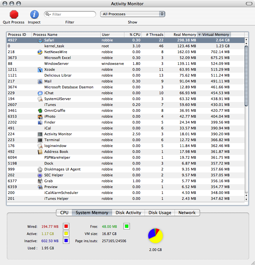Click the green Free color swatch
This screenshot has width=255, height=265.
(127, 226)
